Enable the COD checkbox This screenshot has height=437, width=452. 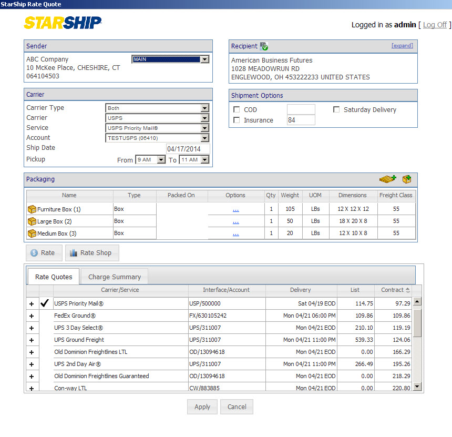(237, 110)
